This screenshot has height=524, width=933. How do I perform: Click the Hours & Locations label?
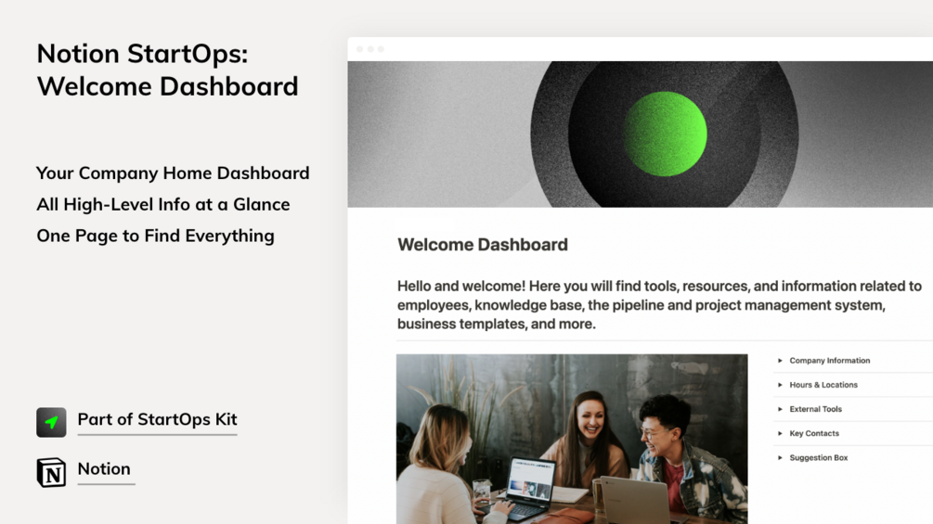[823, 385]
